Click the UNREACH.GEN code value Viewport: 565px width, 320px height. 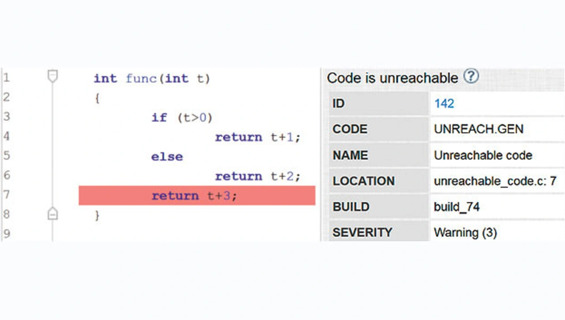point(478,129)
